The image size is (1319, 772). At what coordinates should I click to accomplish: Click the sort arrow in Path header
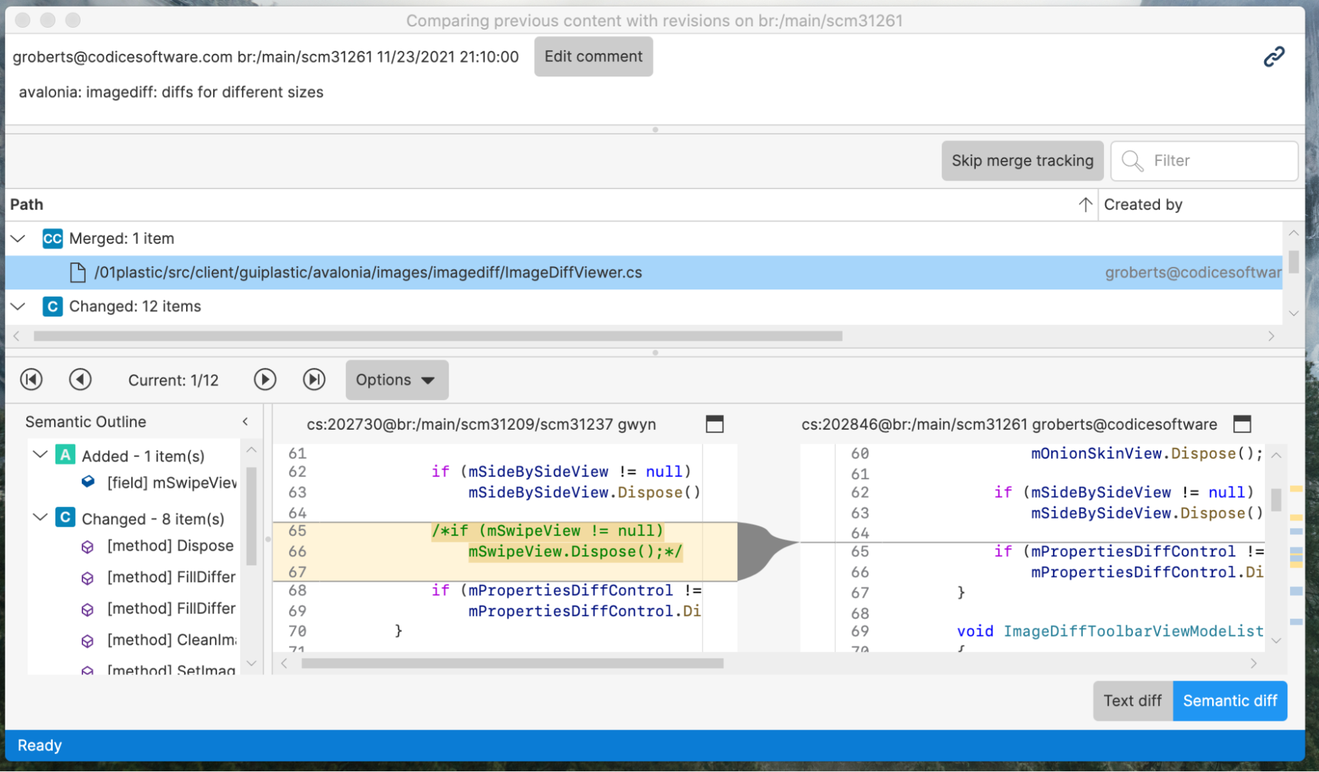point(1085,204)
